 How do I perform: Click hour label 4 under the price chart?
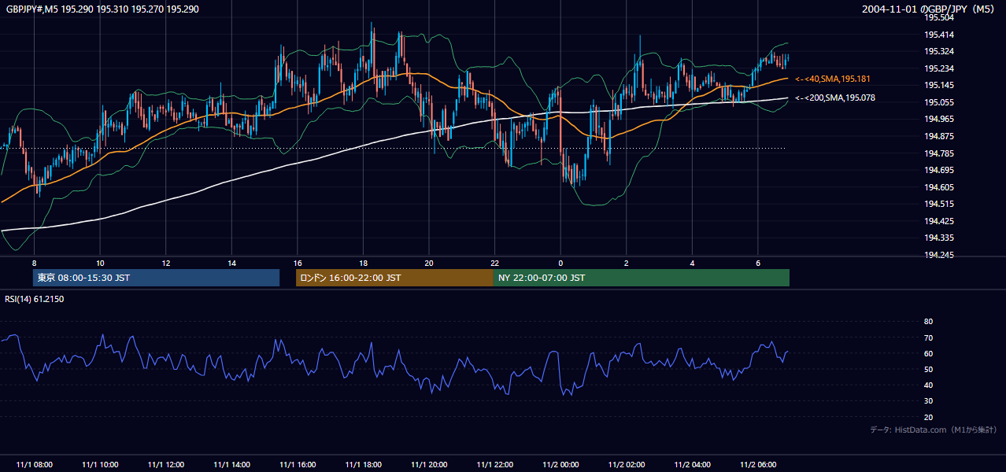[693, 263]
